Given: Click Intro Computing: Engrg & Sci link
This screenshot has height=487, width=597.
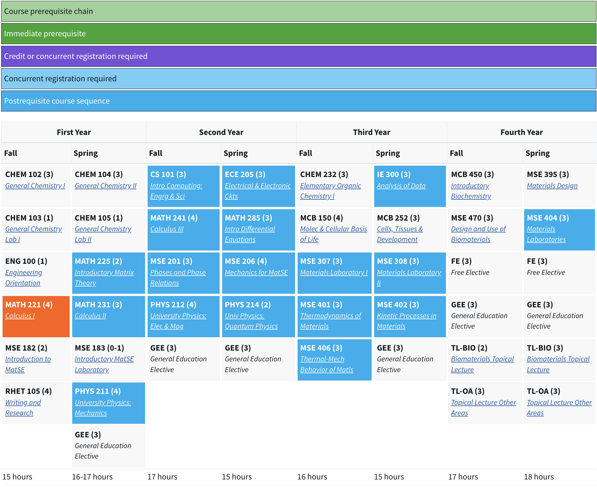Looking at the screenshot, I should (176, 191).
